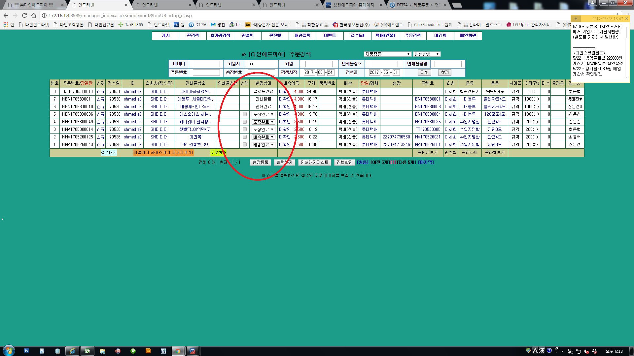This screenshot has width=634, height=356.
Task: Click the 회원사 input field containing sh
Action: [261, 64]
